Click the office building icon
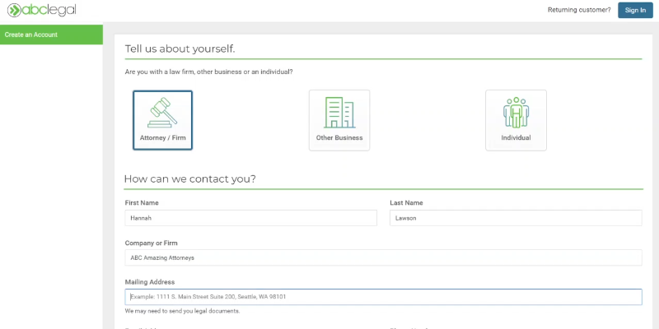The image size is (659, 329). [x=339, y=113]
